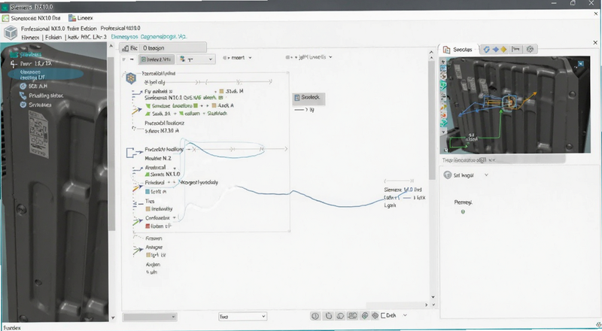Click the Siemens node text at the canvas right

403,190
